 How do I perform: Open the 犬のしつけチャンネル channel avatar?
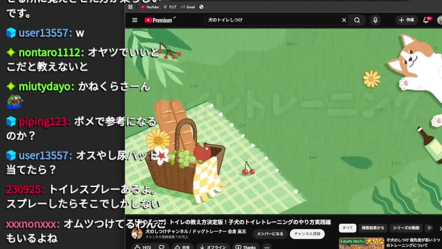(137, 234)
